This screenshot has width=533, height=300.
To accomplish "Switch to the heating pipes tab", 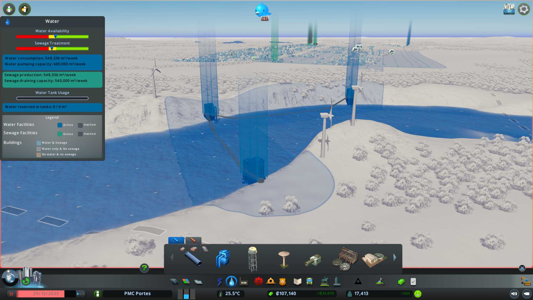I will tap(193, 240).
